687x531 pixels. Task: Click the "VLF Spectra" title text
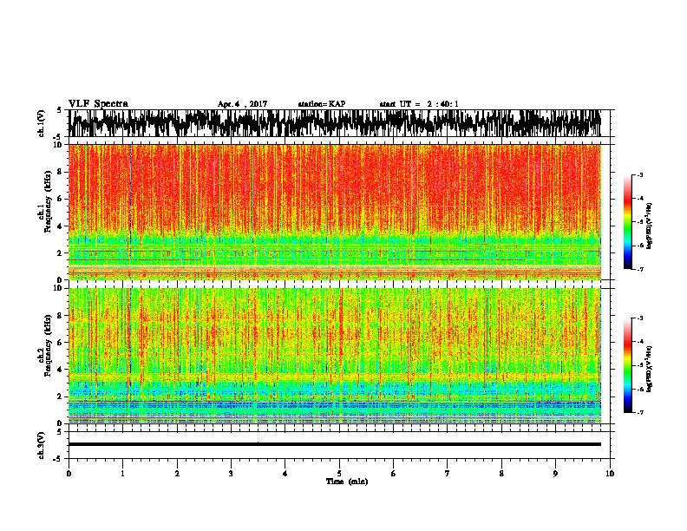tap(98, 104)
